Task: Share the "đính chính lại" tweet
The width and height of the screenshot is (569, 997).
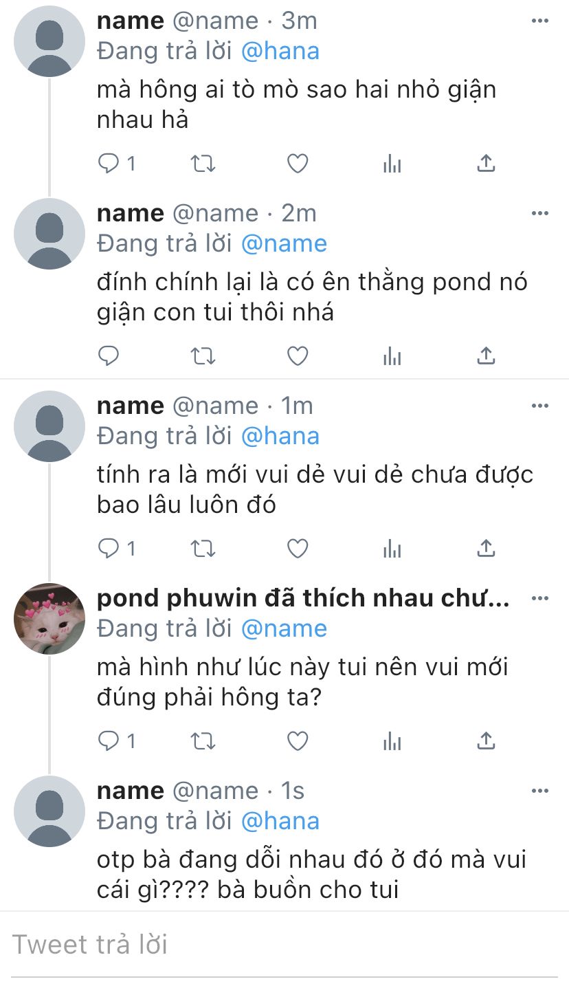Action: [486, 355]
